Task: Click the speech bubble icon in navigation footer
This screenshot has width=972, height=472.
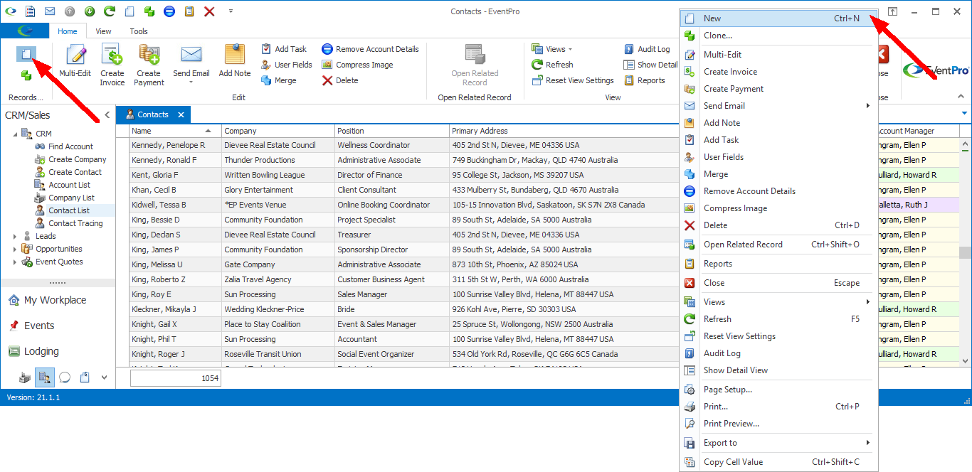Action: (65, 377)
